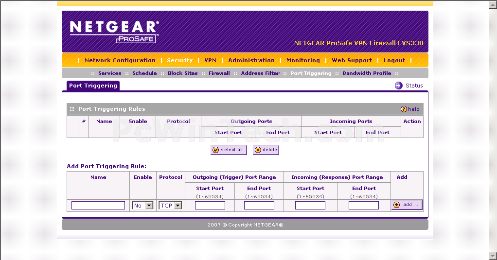Click the browser scrollbar down arrow
Image resolution: width=497 pixels, height=260 pixels.
pos(493,256)
